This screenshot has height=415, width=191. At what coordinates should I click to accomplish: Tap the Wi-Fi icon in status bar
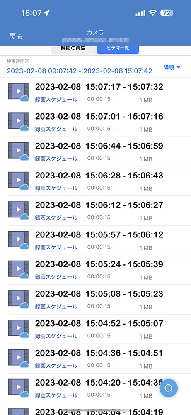(x=153, y=13)
